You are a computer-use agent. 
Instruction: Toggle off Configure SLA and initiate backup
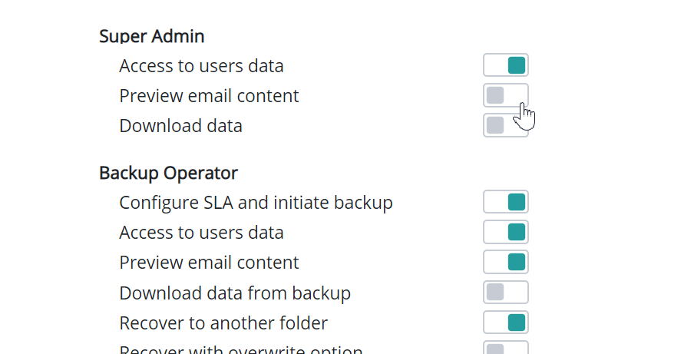(506, 202)
